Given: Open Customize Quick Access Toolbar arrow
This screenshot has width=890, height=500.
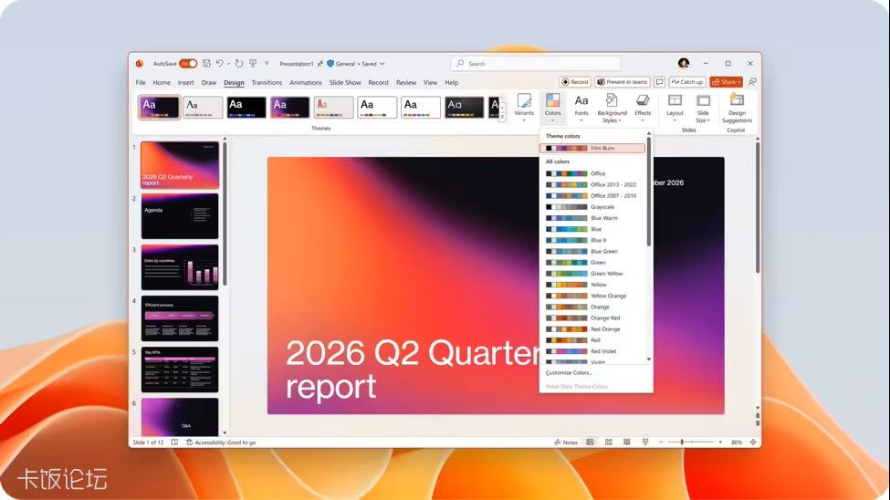Looking at the screenshot, I should coord(267,64).
